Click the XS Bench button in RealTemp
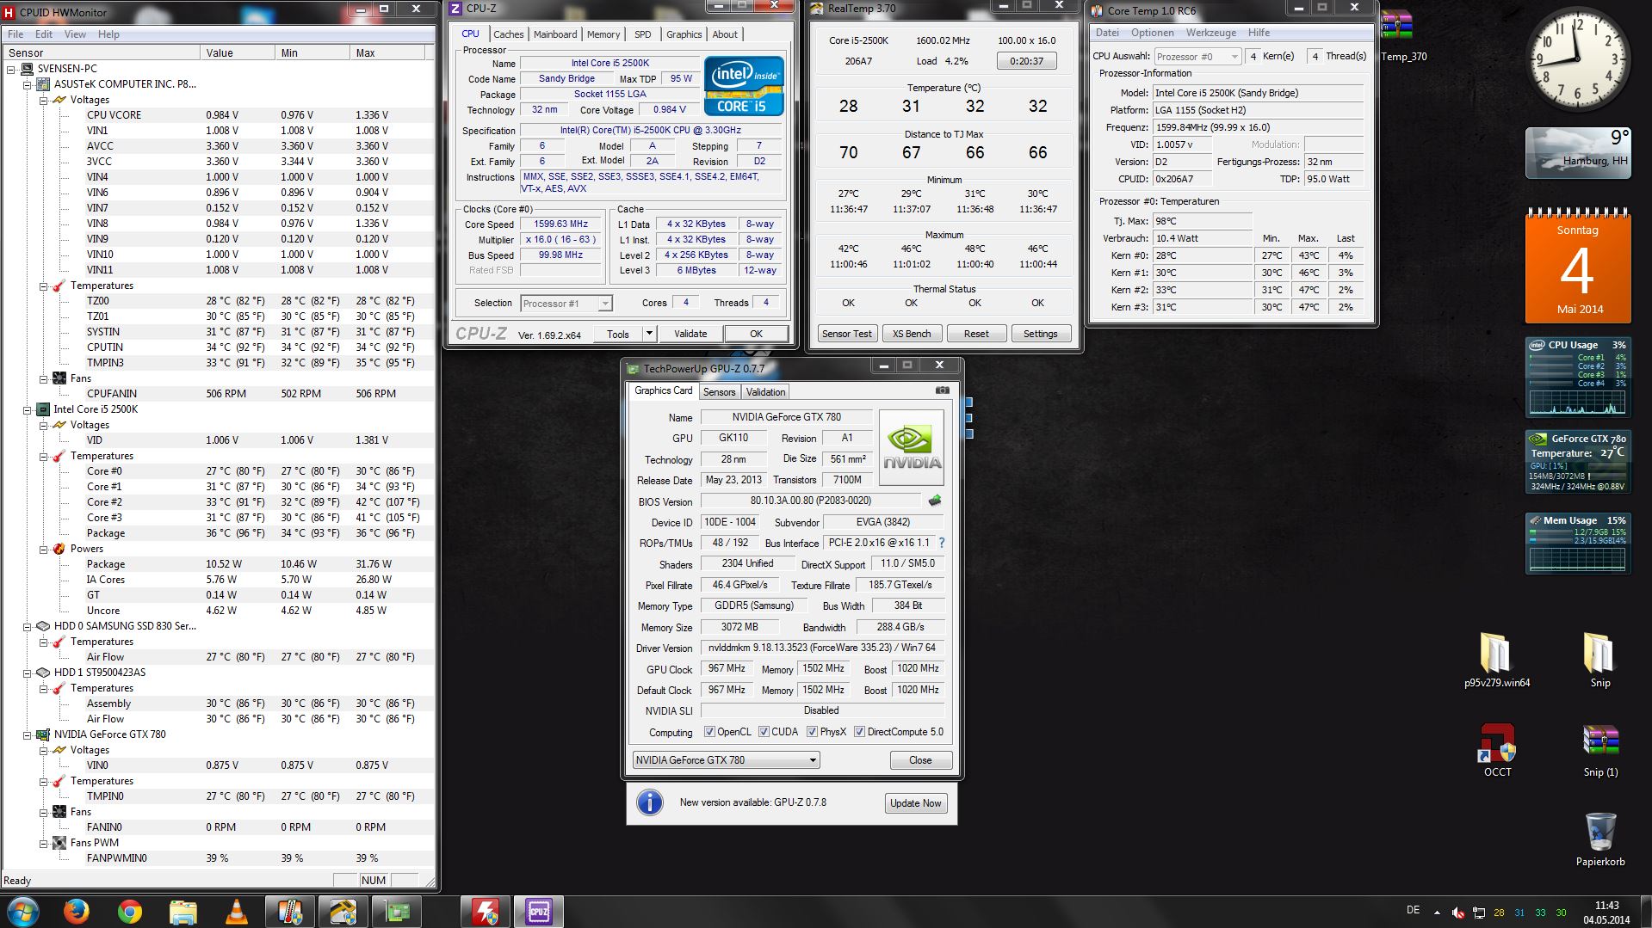This screenshot has height=928, width=1652. 912,334
